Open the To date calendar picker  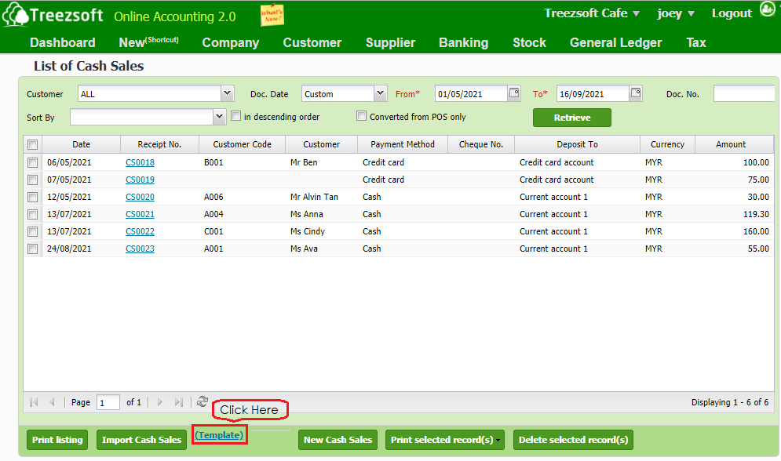point(636,93)
